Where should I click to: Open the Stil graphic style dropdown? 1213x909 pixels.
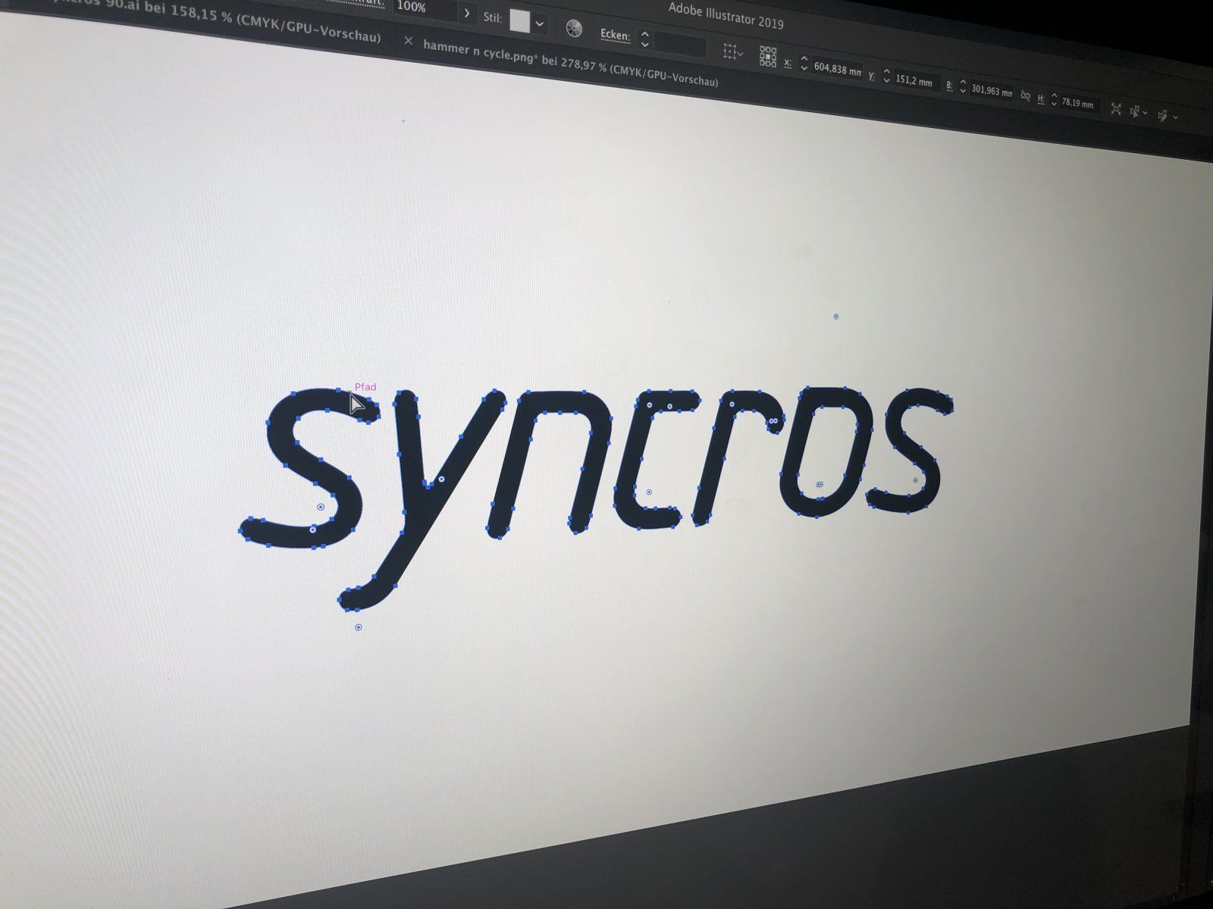pos(539,24)
